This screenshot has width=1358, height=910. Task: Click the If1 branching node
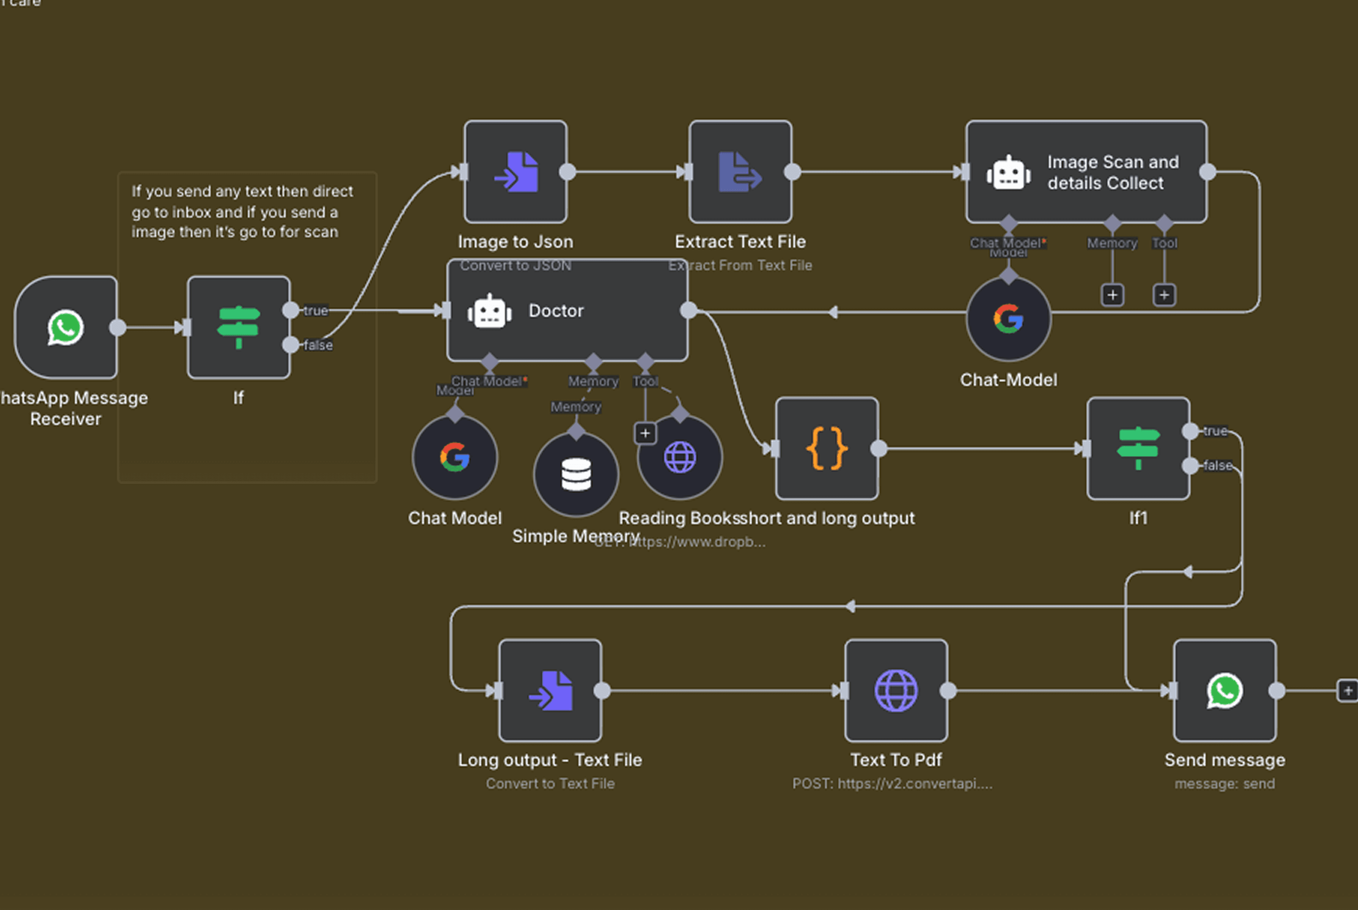(x=1138, y=448)
